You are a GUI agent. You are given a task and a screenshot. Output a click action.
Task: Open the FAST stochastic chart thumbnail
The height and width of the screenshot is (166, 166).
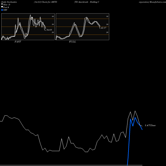click(x=28, y=27)
